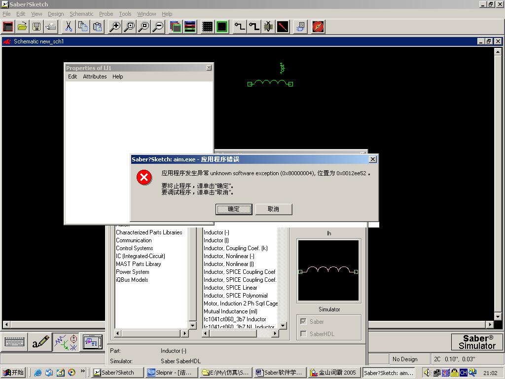Image resolution: width=505 pixels, height=379 pixels.
Task: Select Inductor, Coupling Coef. (k) part
Action: (235, 248)
